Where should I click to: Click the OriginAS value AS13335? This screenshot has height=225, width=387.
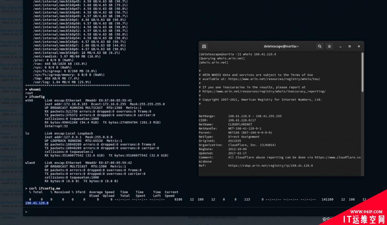pyautogui.click(x=234, y=141)
